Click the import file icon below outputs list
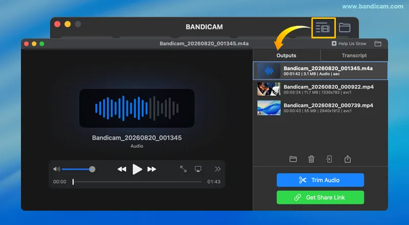 click(x=329, y=159)
